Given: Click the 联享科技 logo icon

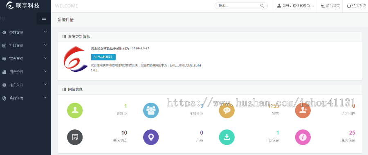Looking at the screenshot, I should pos(10,5).
